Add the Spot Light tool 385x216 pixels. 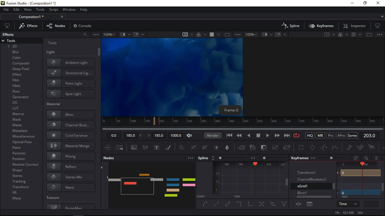click(x=71, y=94)
